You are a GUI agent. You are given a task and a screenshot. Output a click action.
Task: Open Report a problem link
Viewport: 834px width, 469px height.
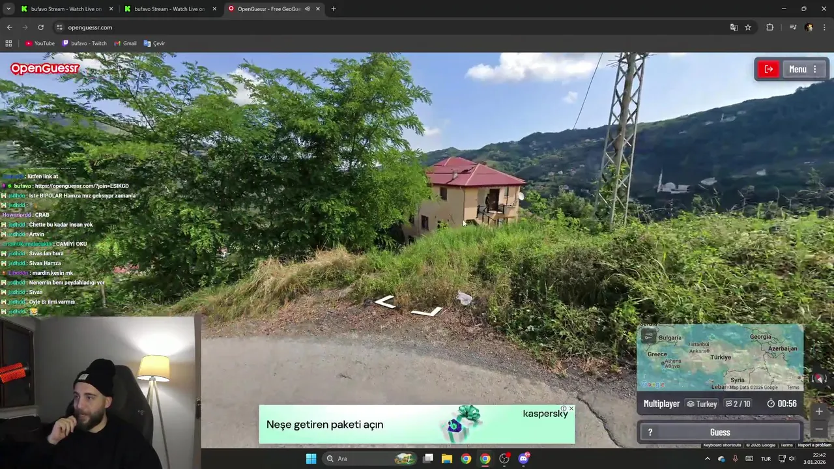[814, 445]
